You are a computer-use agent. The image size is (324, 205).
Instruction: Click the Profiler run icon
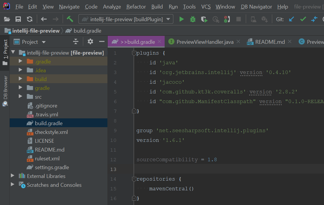[216, 19]
